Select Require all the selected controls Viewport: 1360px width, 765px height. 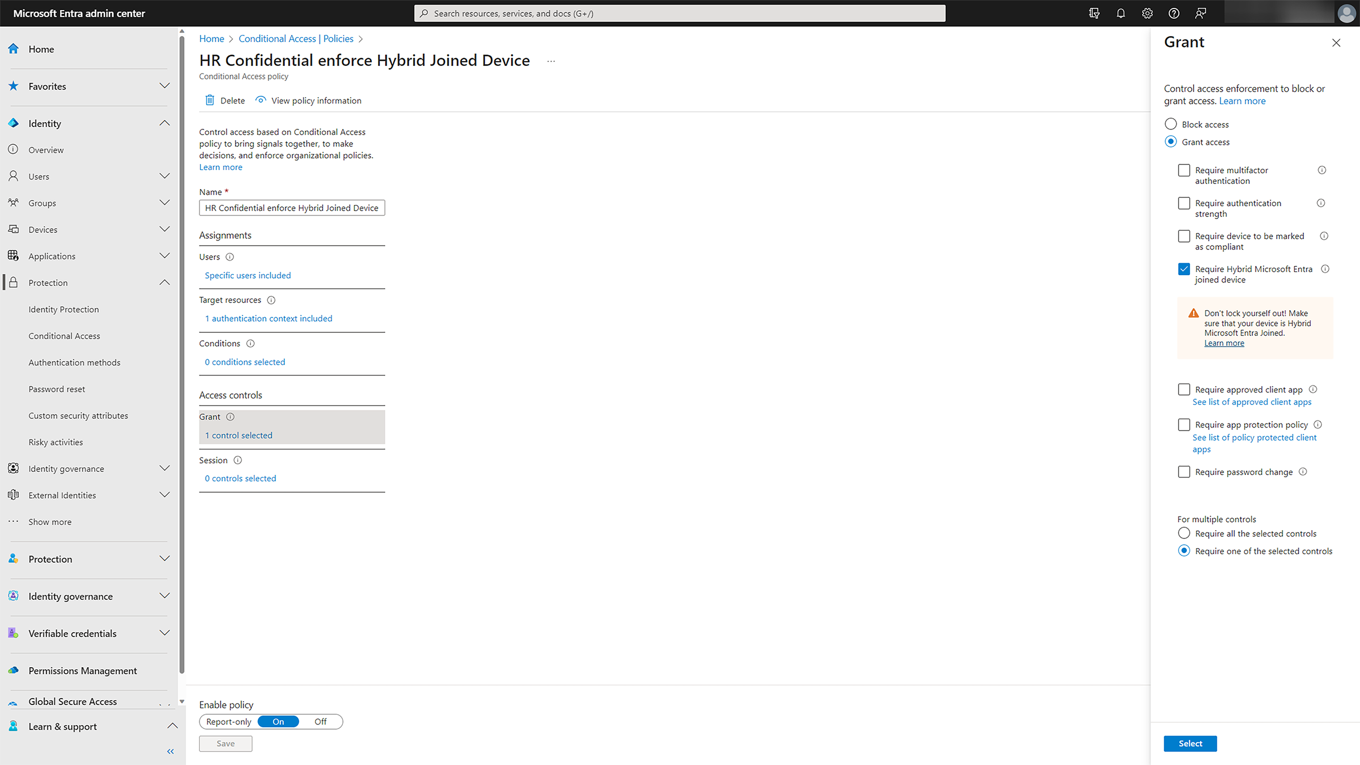pyautogui.click(x=1184, y=533)
